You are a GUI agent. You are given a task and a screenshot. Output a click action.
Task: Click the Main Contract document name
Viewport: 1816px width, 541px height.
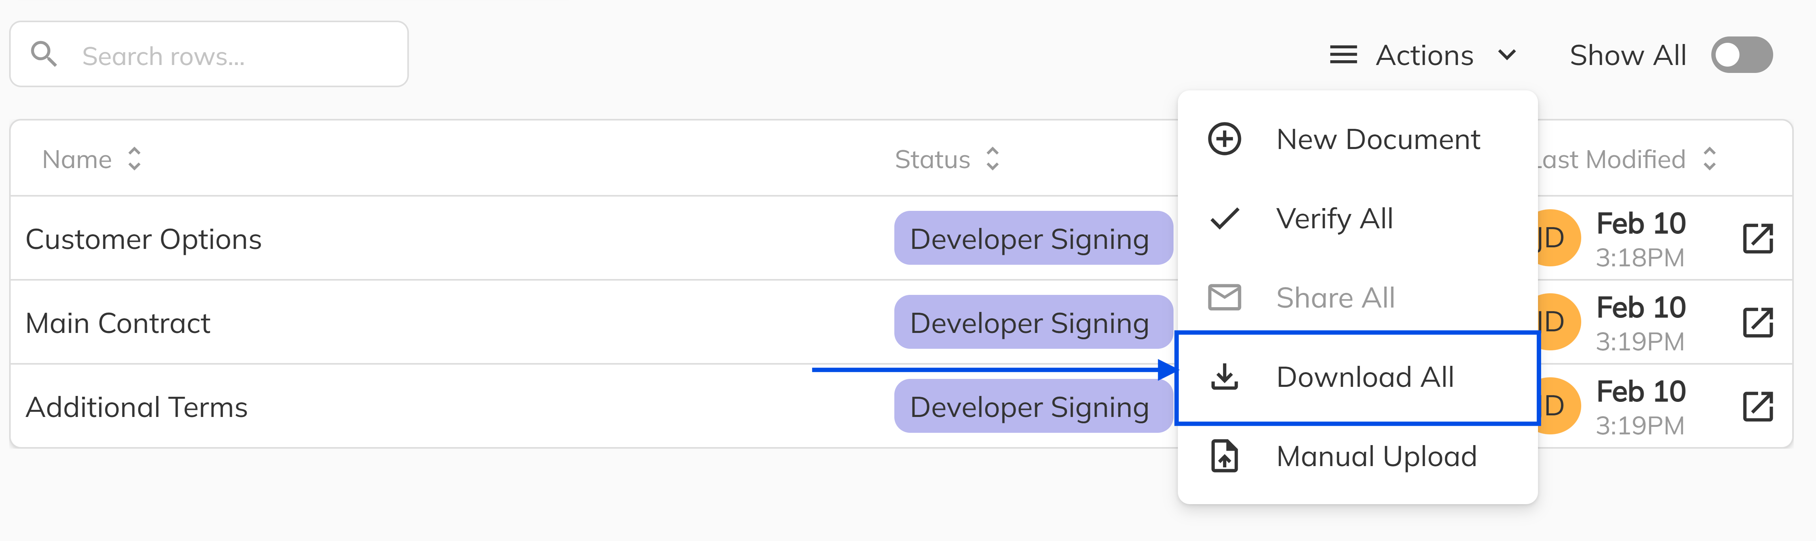tap(118, 323)
